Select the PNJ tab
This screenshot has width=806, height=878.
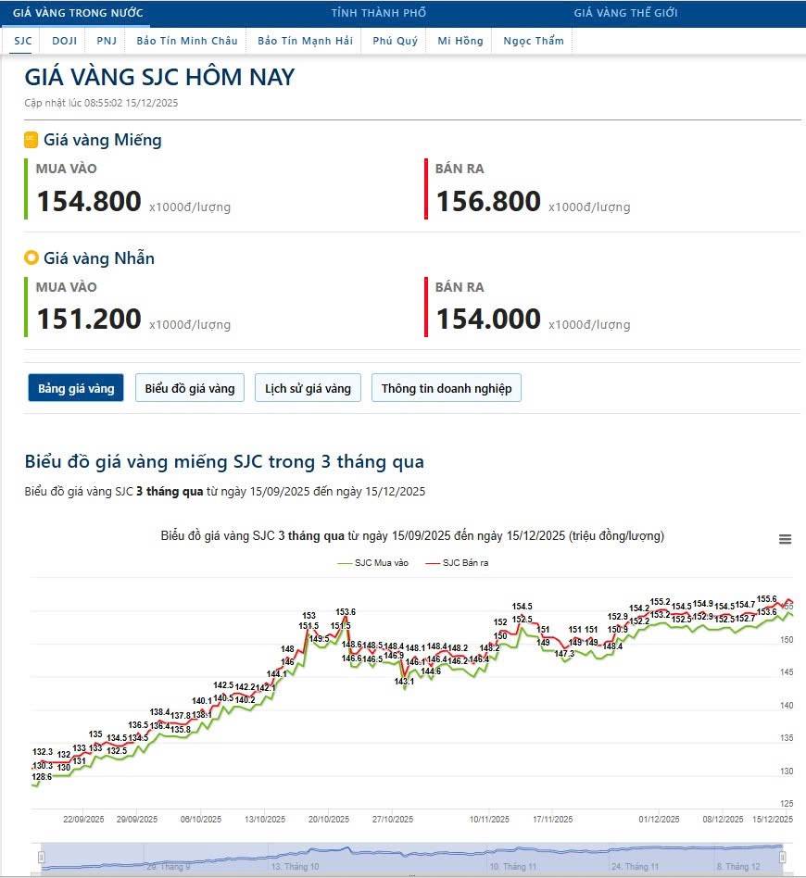pos(107,41)
